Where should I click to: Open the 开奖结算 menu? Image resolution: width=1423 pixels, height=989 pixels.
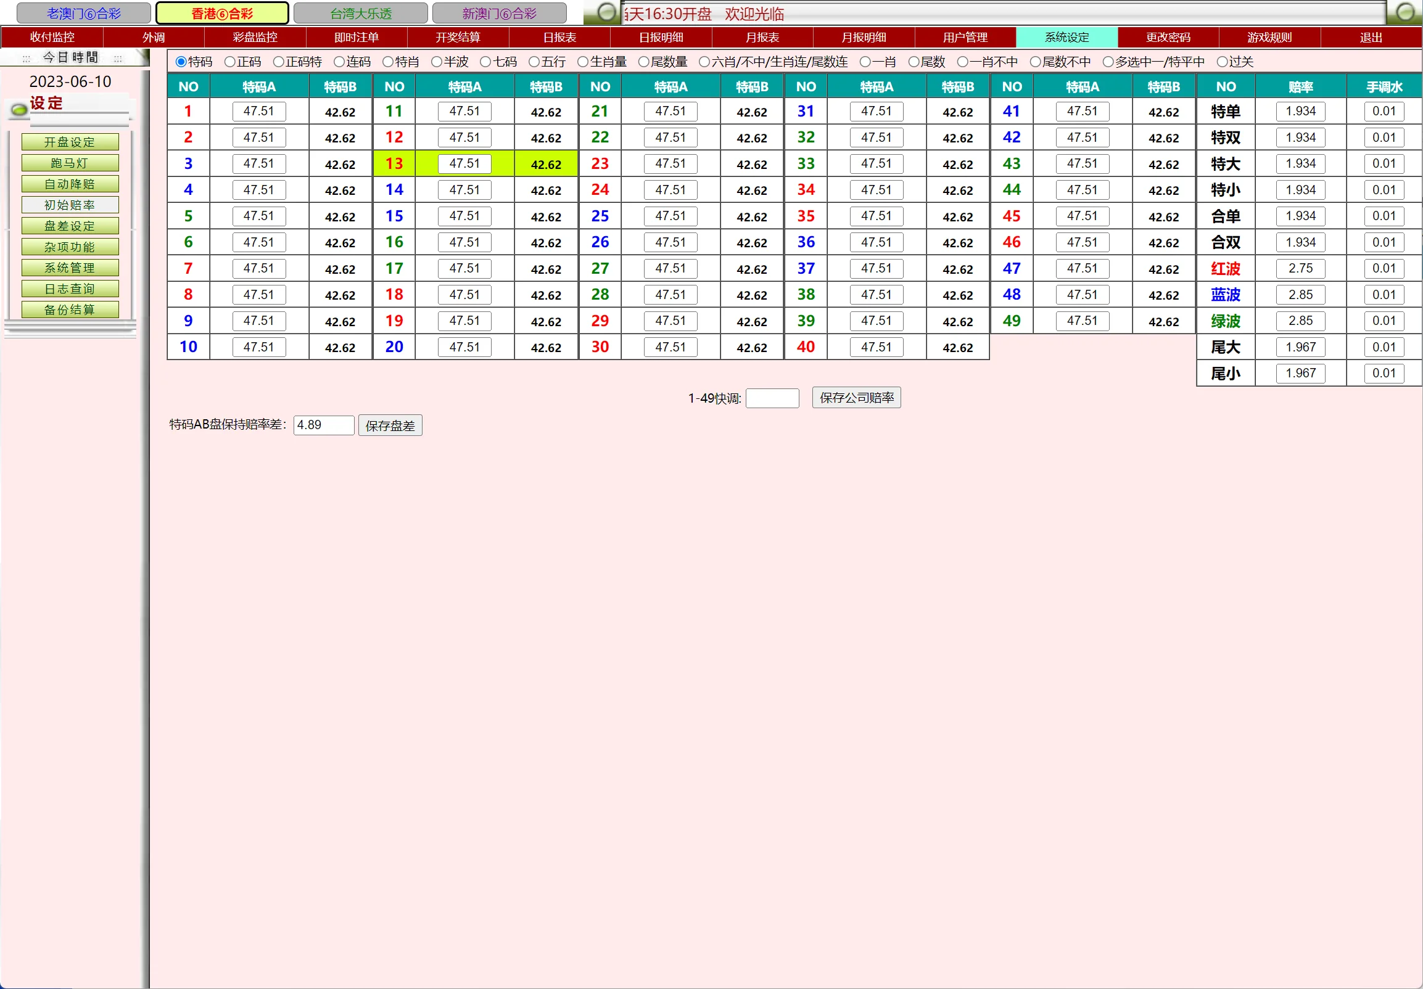pyautogui.click(x=458, y=37)
